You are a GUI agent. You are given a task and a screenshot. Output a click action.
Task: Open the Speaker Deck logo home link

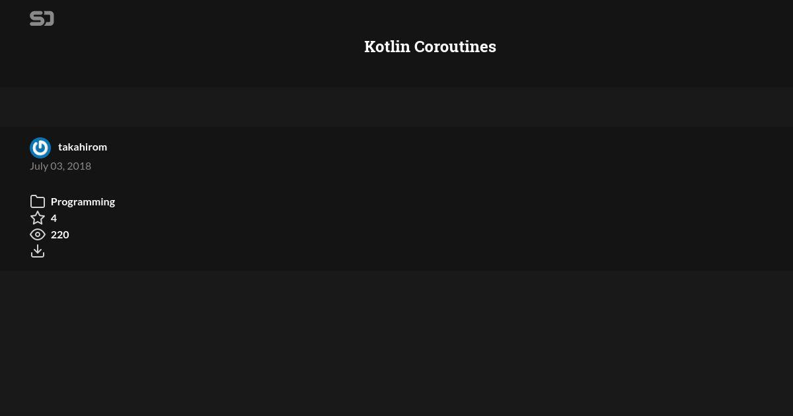[x=42, y=18]
